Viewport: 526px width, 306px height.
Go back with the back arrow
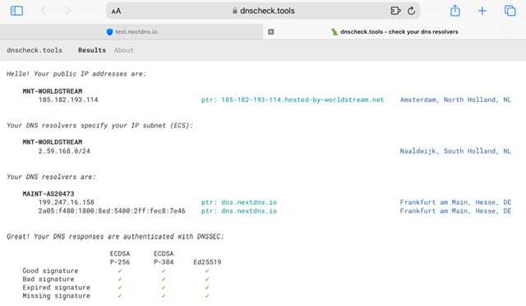tap(44, 11)
